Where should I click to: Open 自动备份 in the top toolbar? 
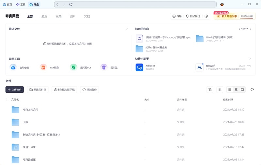[x=193, y=16]
